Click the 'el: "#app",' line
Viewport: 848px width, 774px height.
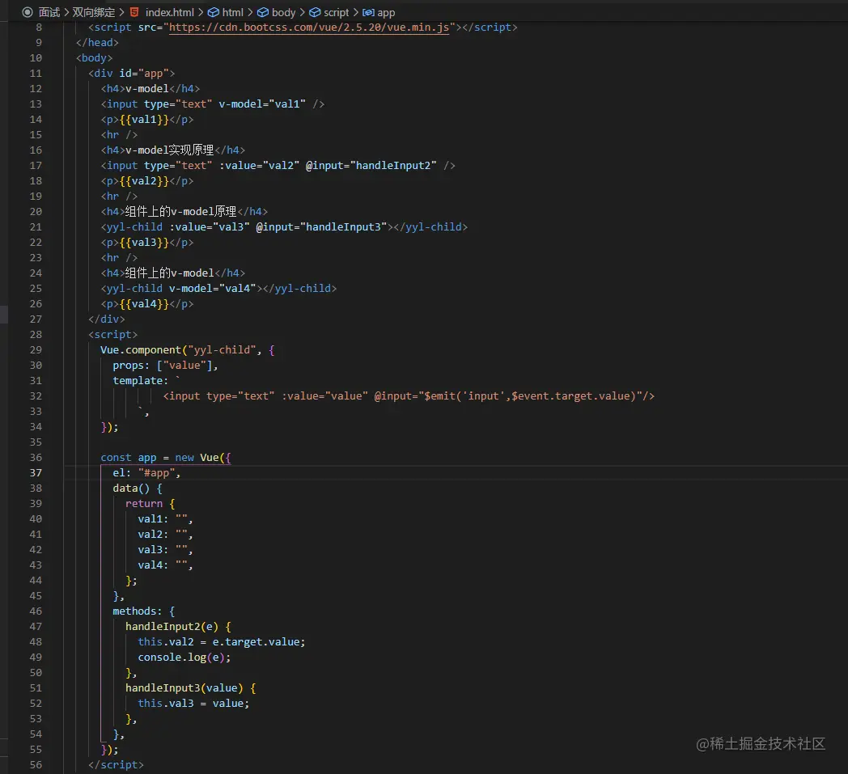146,472
